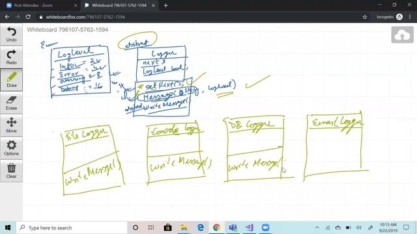Open Microsoft Teams from taskbar
Screen dimensions: 417x234
(x=233, y=227)
